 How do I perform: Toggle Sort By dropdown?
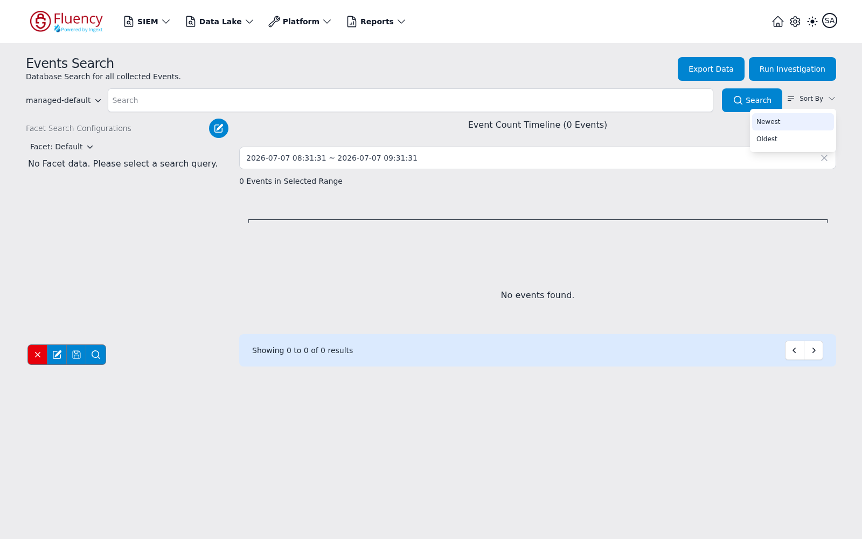(811, 99)
